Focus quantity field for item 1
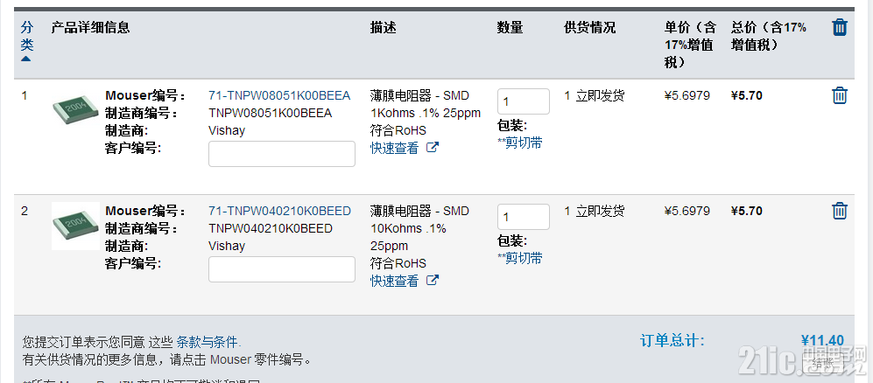Image resolution: width=873 pixels, height=383 pixels. click(x=524, y=101)
